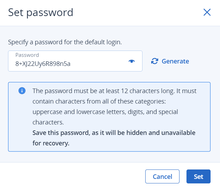Confirm with the Set button
The height and width of the screenshot is (189, 220).
198,176
